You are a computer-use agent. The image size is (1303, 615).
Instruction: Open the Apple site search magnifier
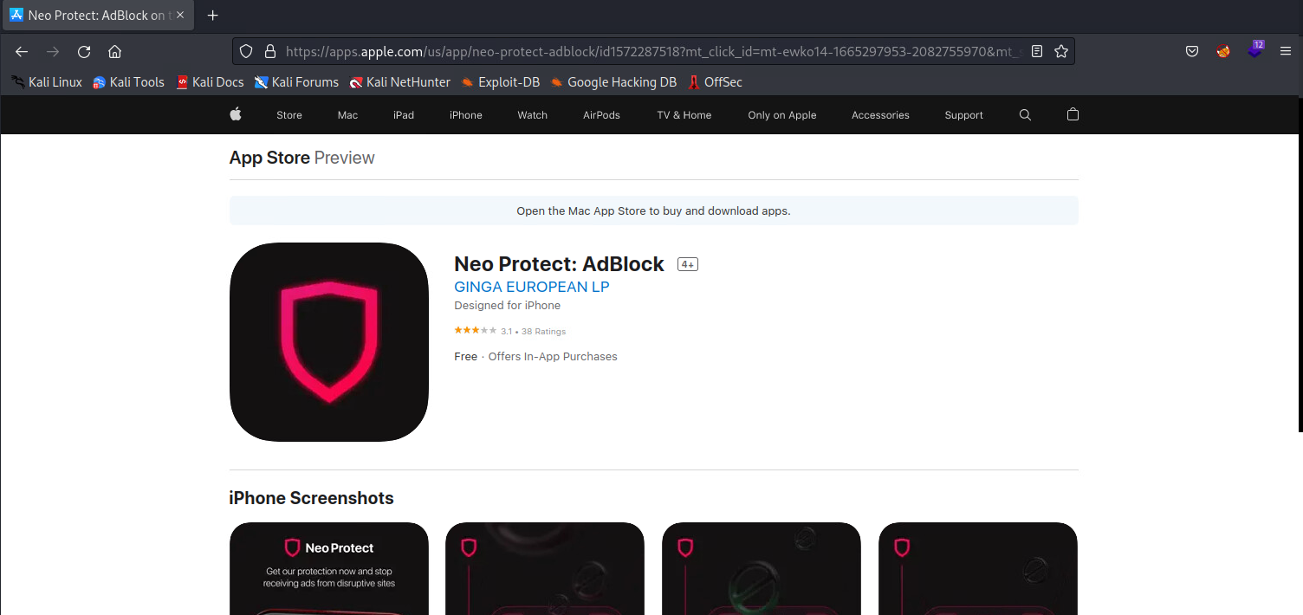point(1025,114)
